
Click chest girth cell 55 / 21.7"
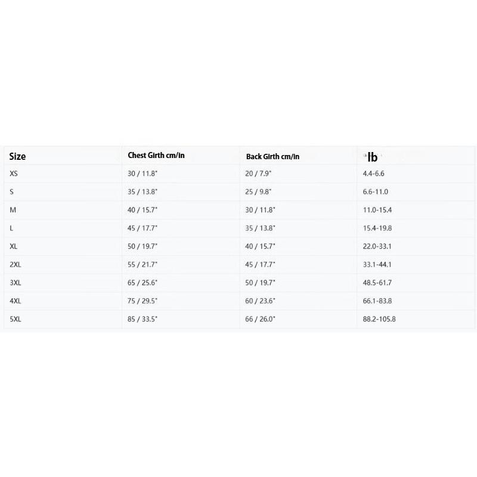click(x=144, y=264)
